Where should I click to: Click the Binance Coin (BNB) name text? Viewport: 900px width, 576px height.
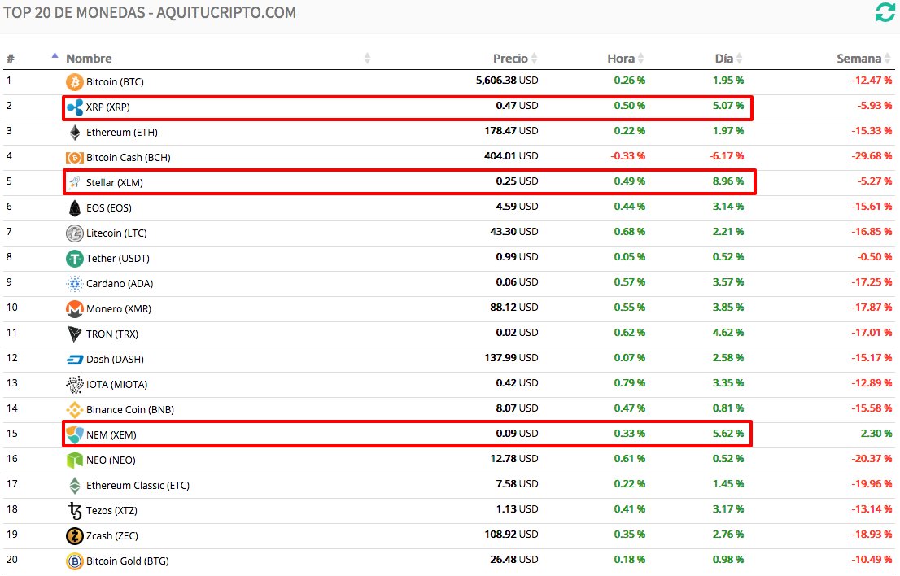point(129,410)
